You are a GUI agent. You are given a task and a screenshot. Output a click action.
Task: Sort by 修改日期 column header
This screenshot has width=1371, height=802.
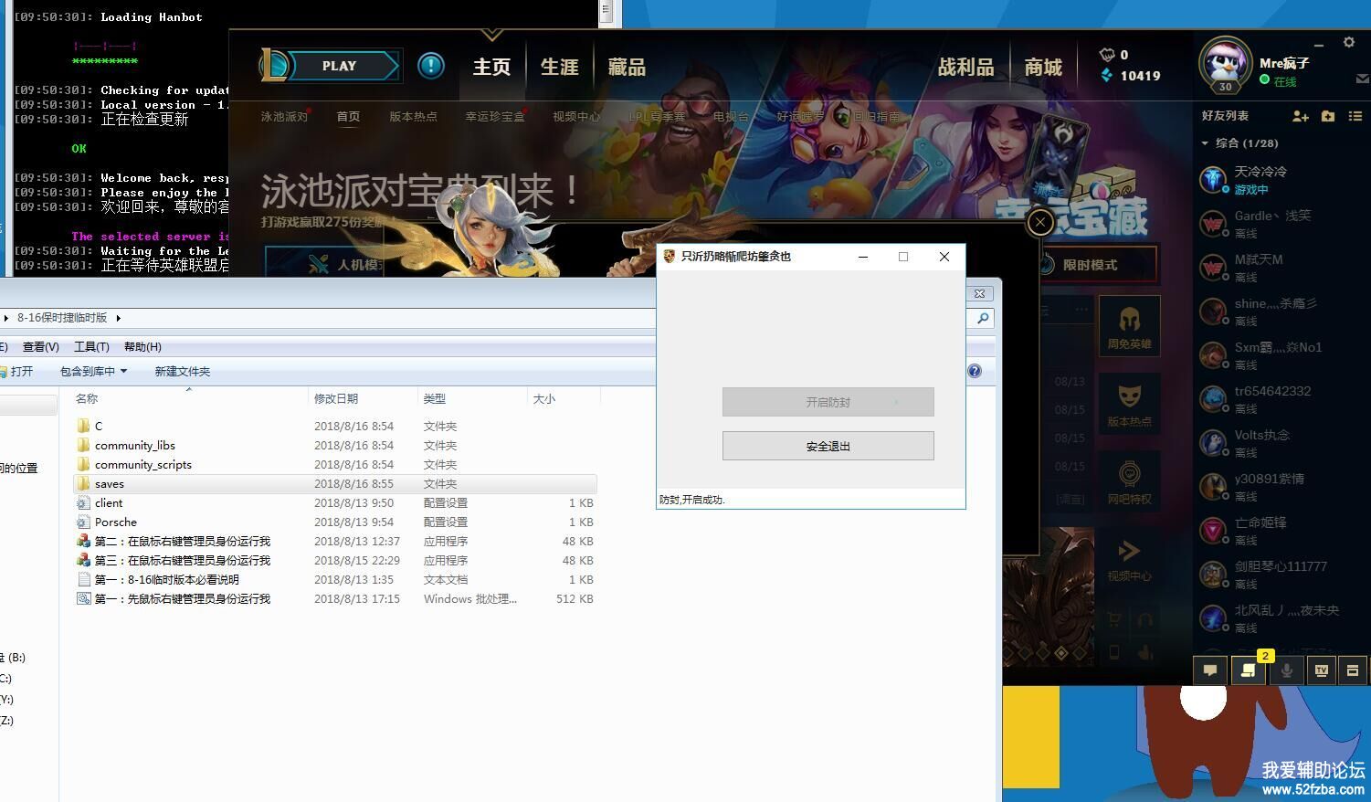tap(336, 398)
